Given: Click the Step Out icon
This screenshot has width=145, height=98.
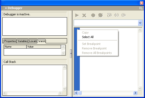Looking at the screenshot, I should point(124,15).
